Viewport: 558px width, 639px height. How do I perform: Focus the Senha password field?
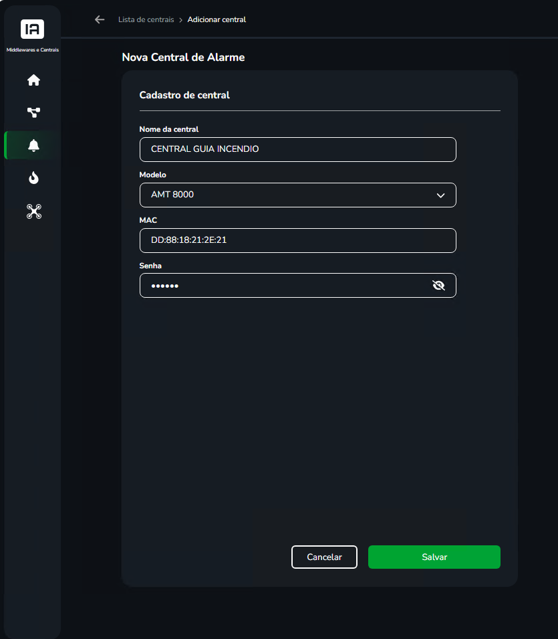pos(297,285)
